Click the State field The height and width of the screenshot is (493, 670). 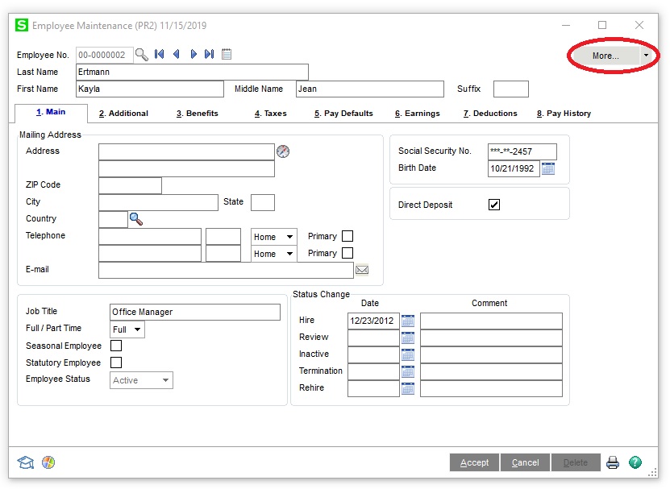tap(262, 202)
